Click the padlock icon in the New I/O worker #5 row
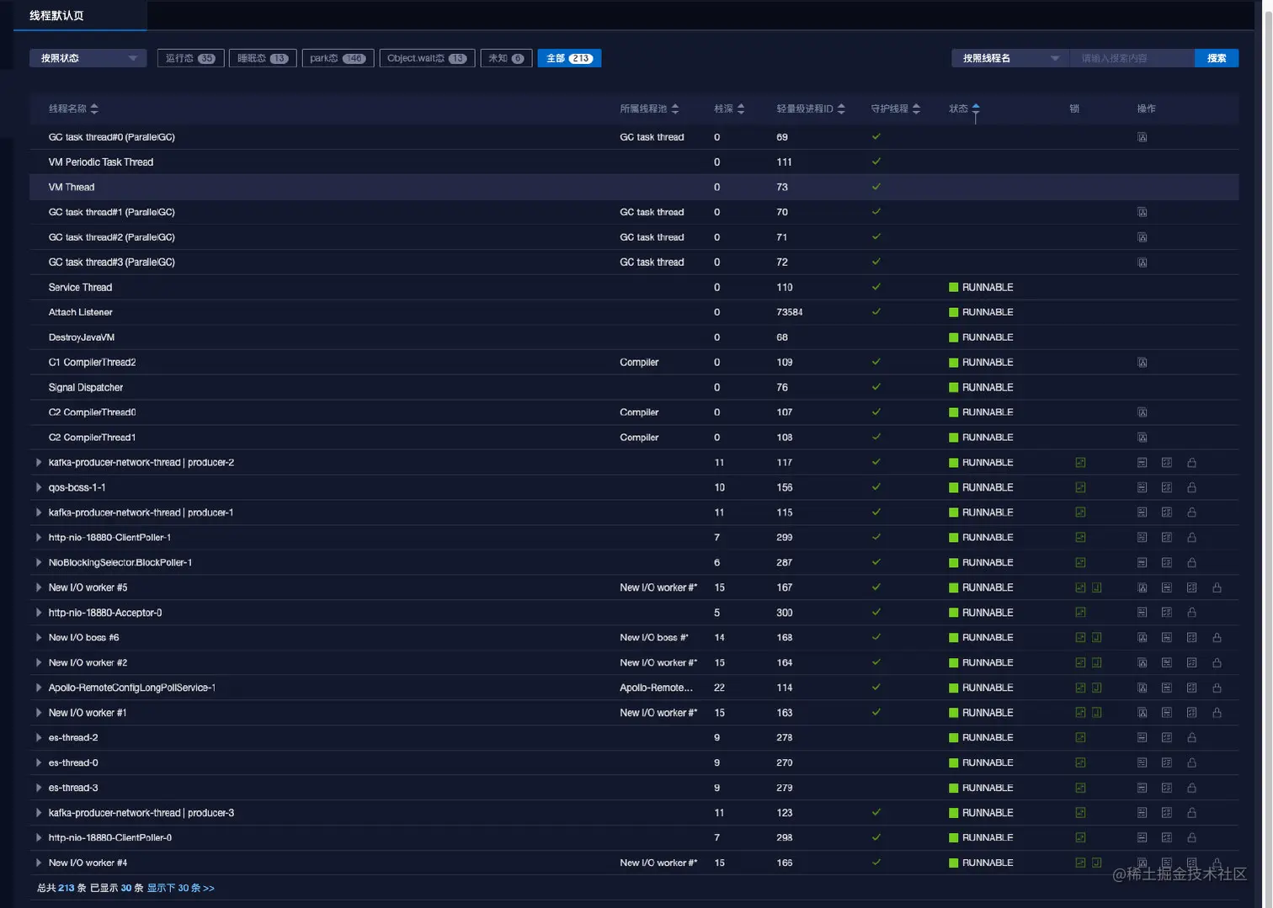This screenshot has width=1273, height=908. (x=1217, y=588)
